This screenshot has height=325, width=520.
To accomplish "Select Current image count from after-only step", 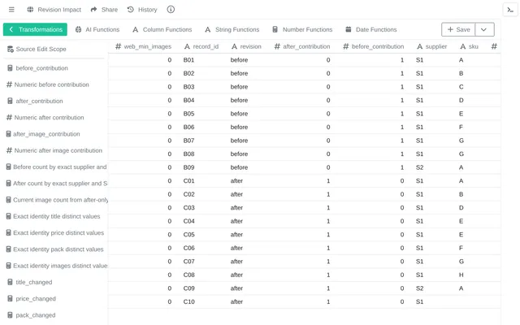I will click(56, 200).
